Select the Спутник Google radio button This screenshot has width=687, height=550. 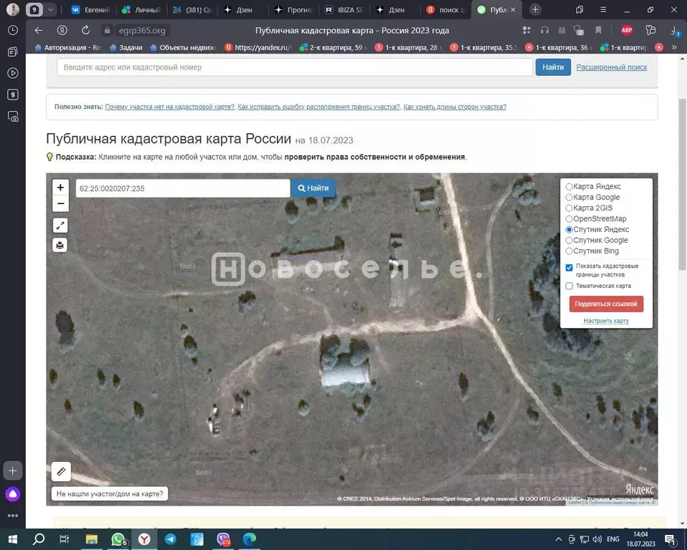tap(569, 240)
